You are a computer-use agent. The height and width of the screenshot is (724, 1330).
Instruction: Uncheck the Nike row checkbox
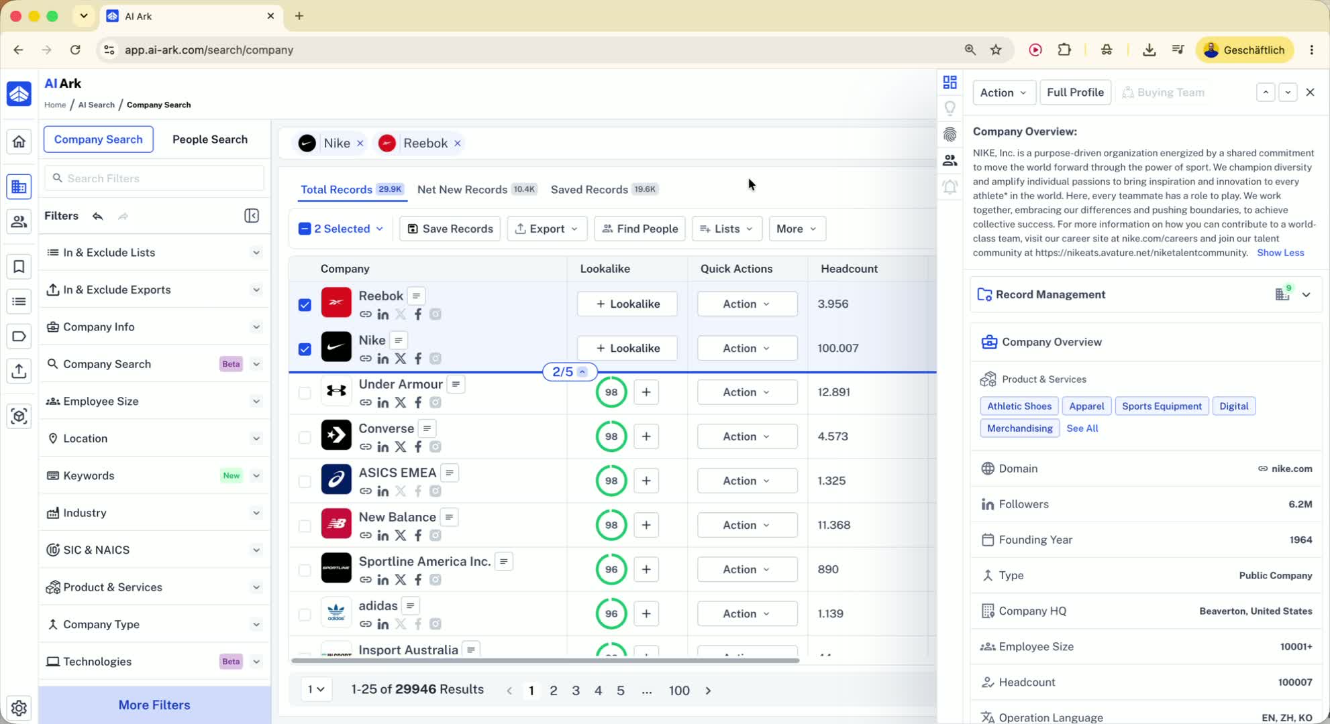click(x=305, y=349)
